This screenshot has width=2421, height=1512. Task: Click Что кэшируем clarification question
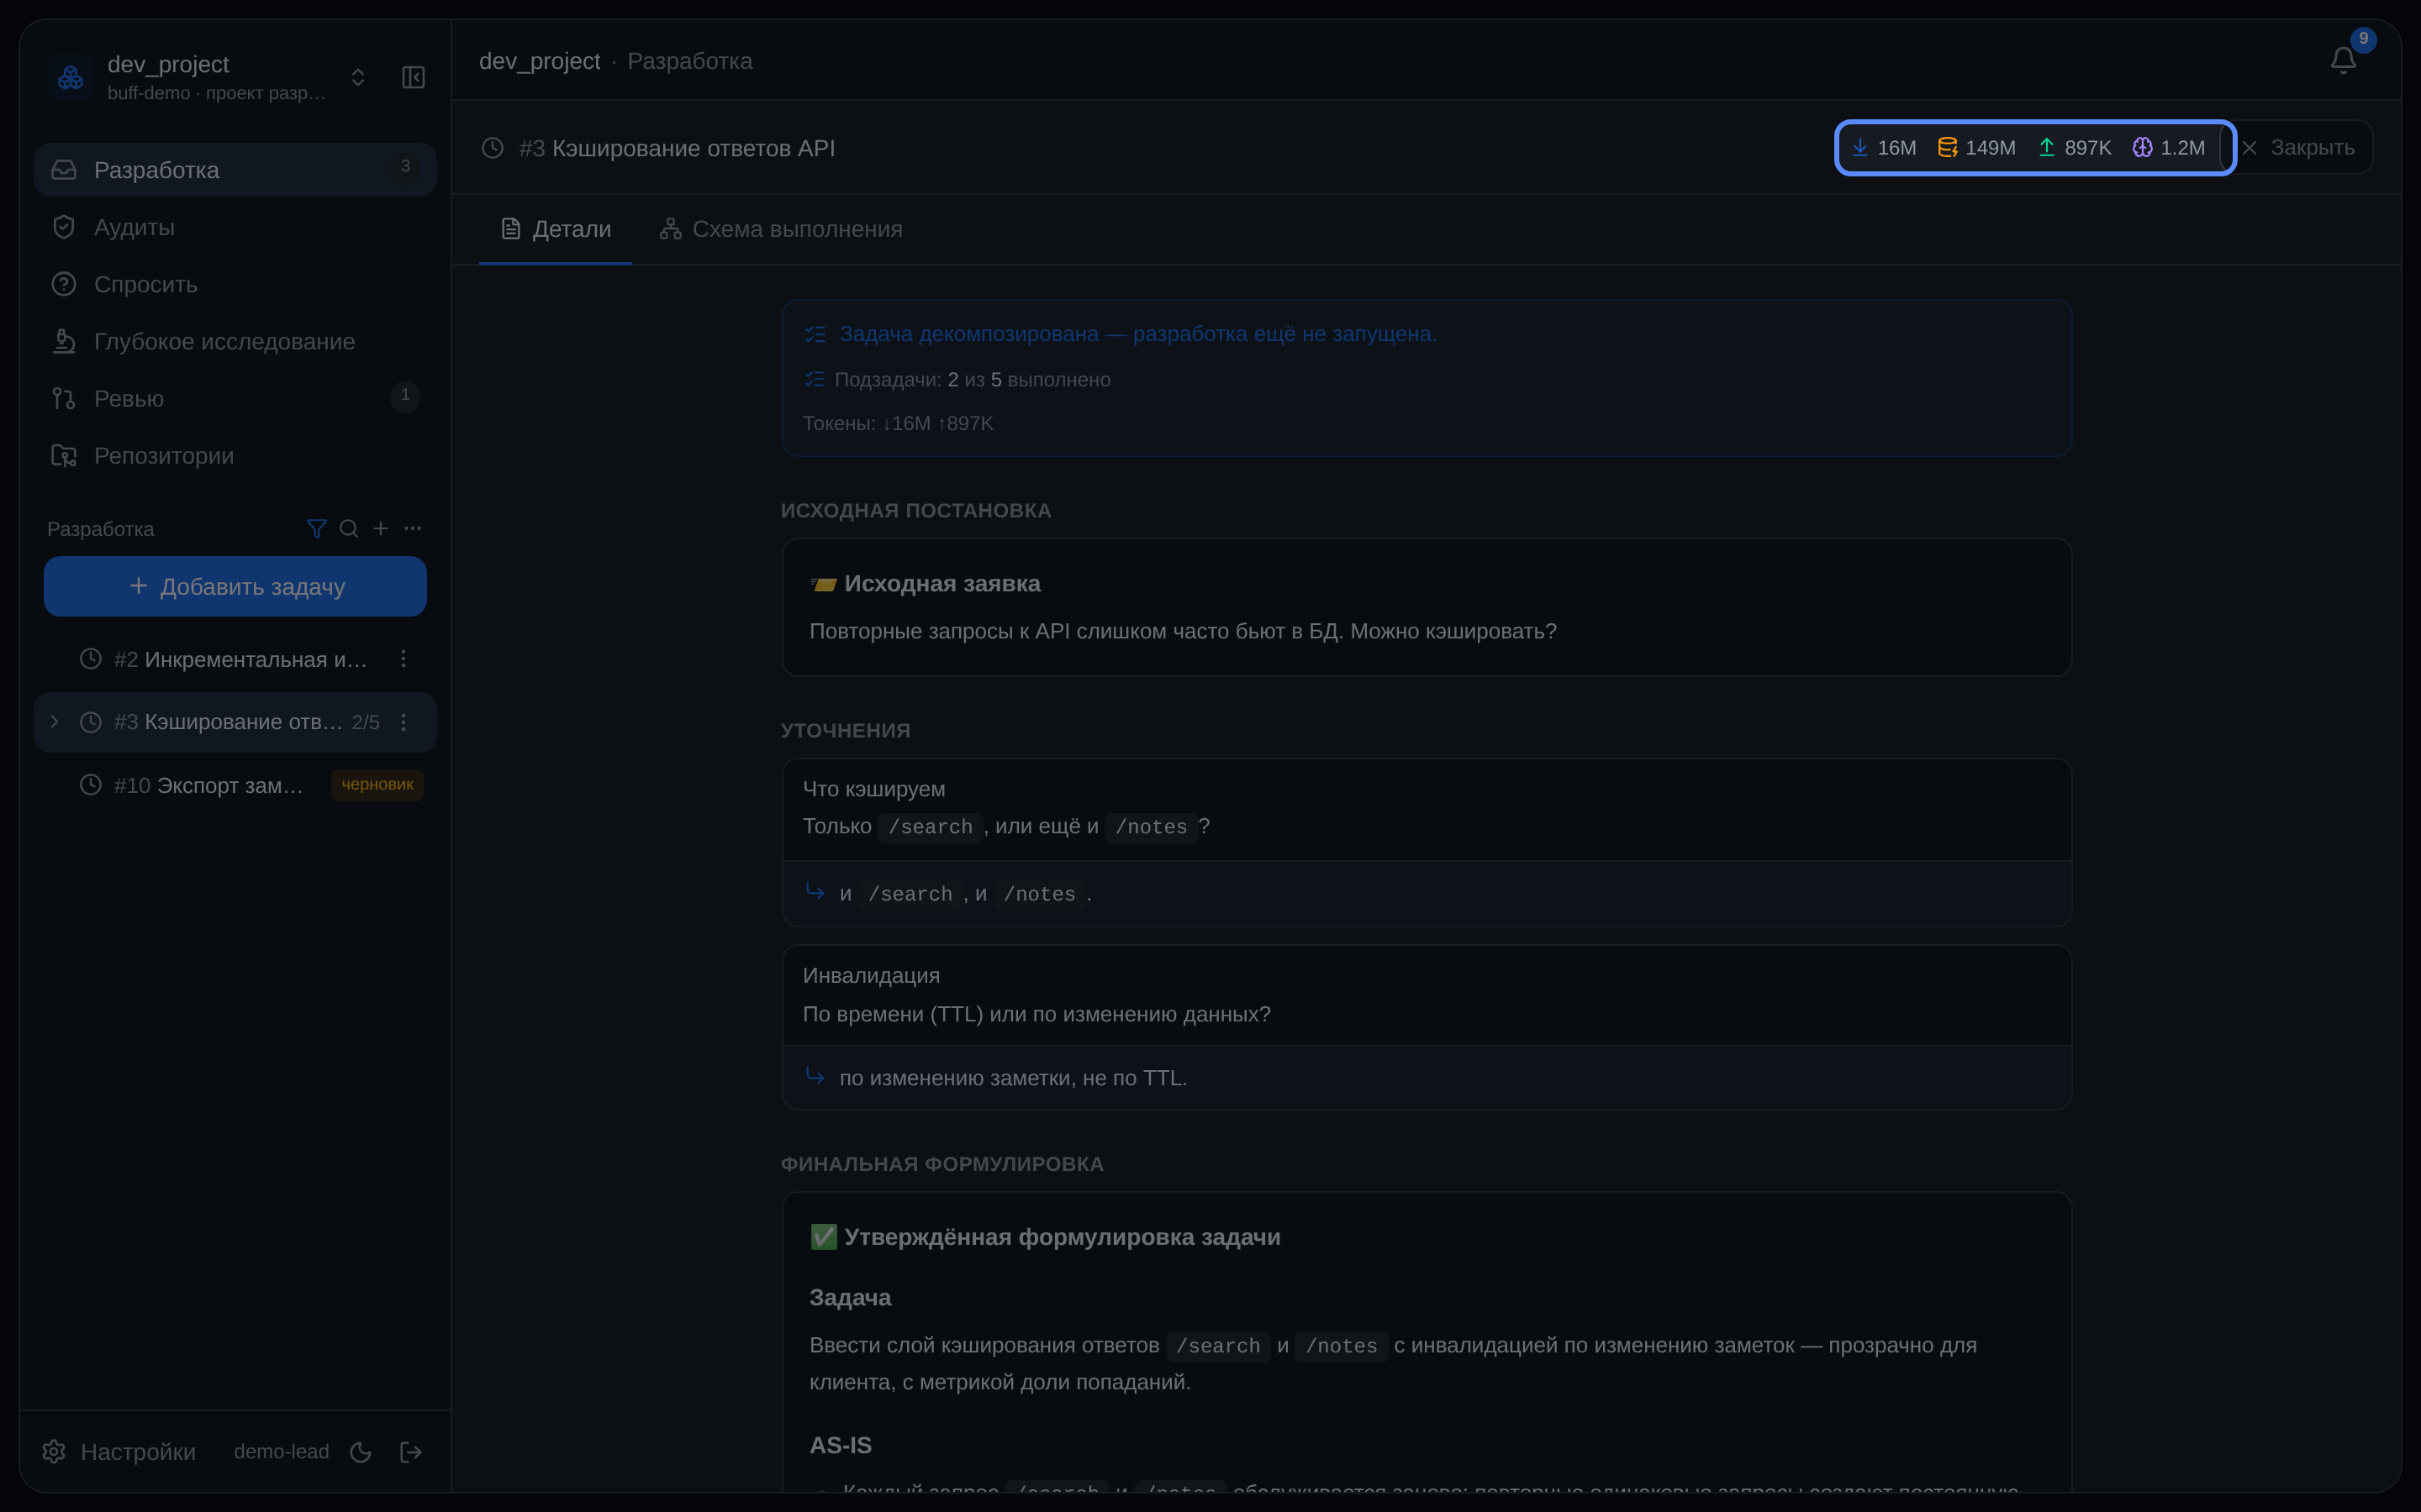pyautogui.click(x=873, y=788)
